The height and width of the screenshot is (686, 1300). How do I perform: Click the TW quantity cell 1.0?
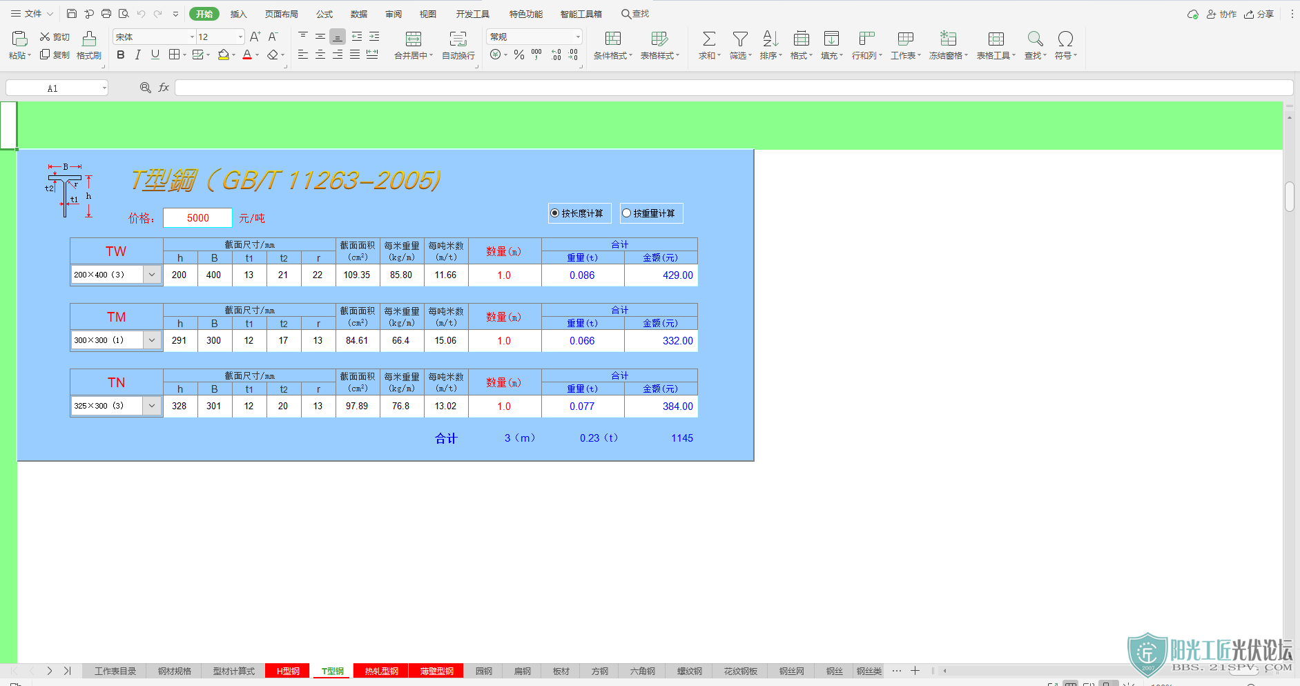505,275
